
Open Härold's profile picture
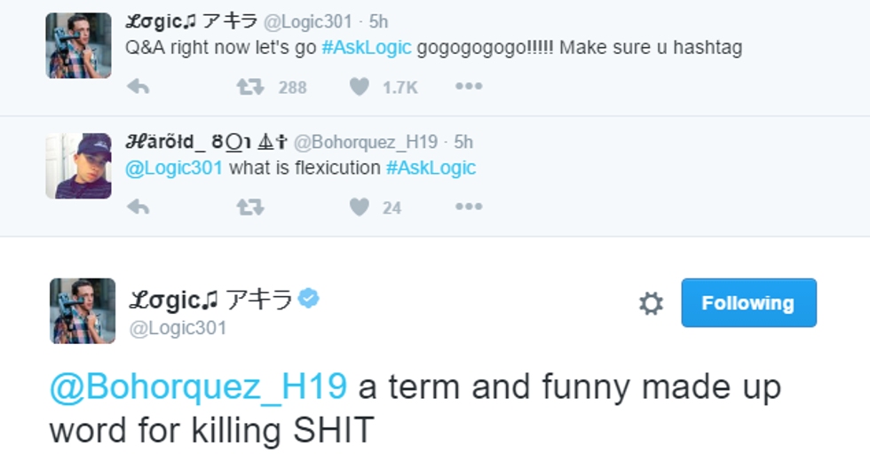[79, 166]
